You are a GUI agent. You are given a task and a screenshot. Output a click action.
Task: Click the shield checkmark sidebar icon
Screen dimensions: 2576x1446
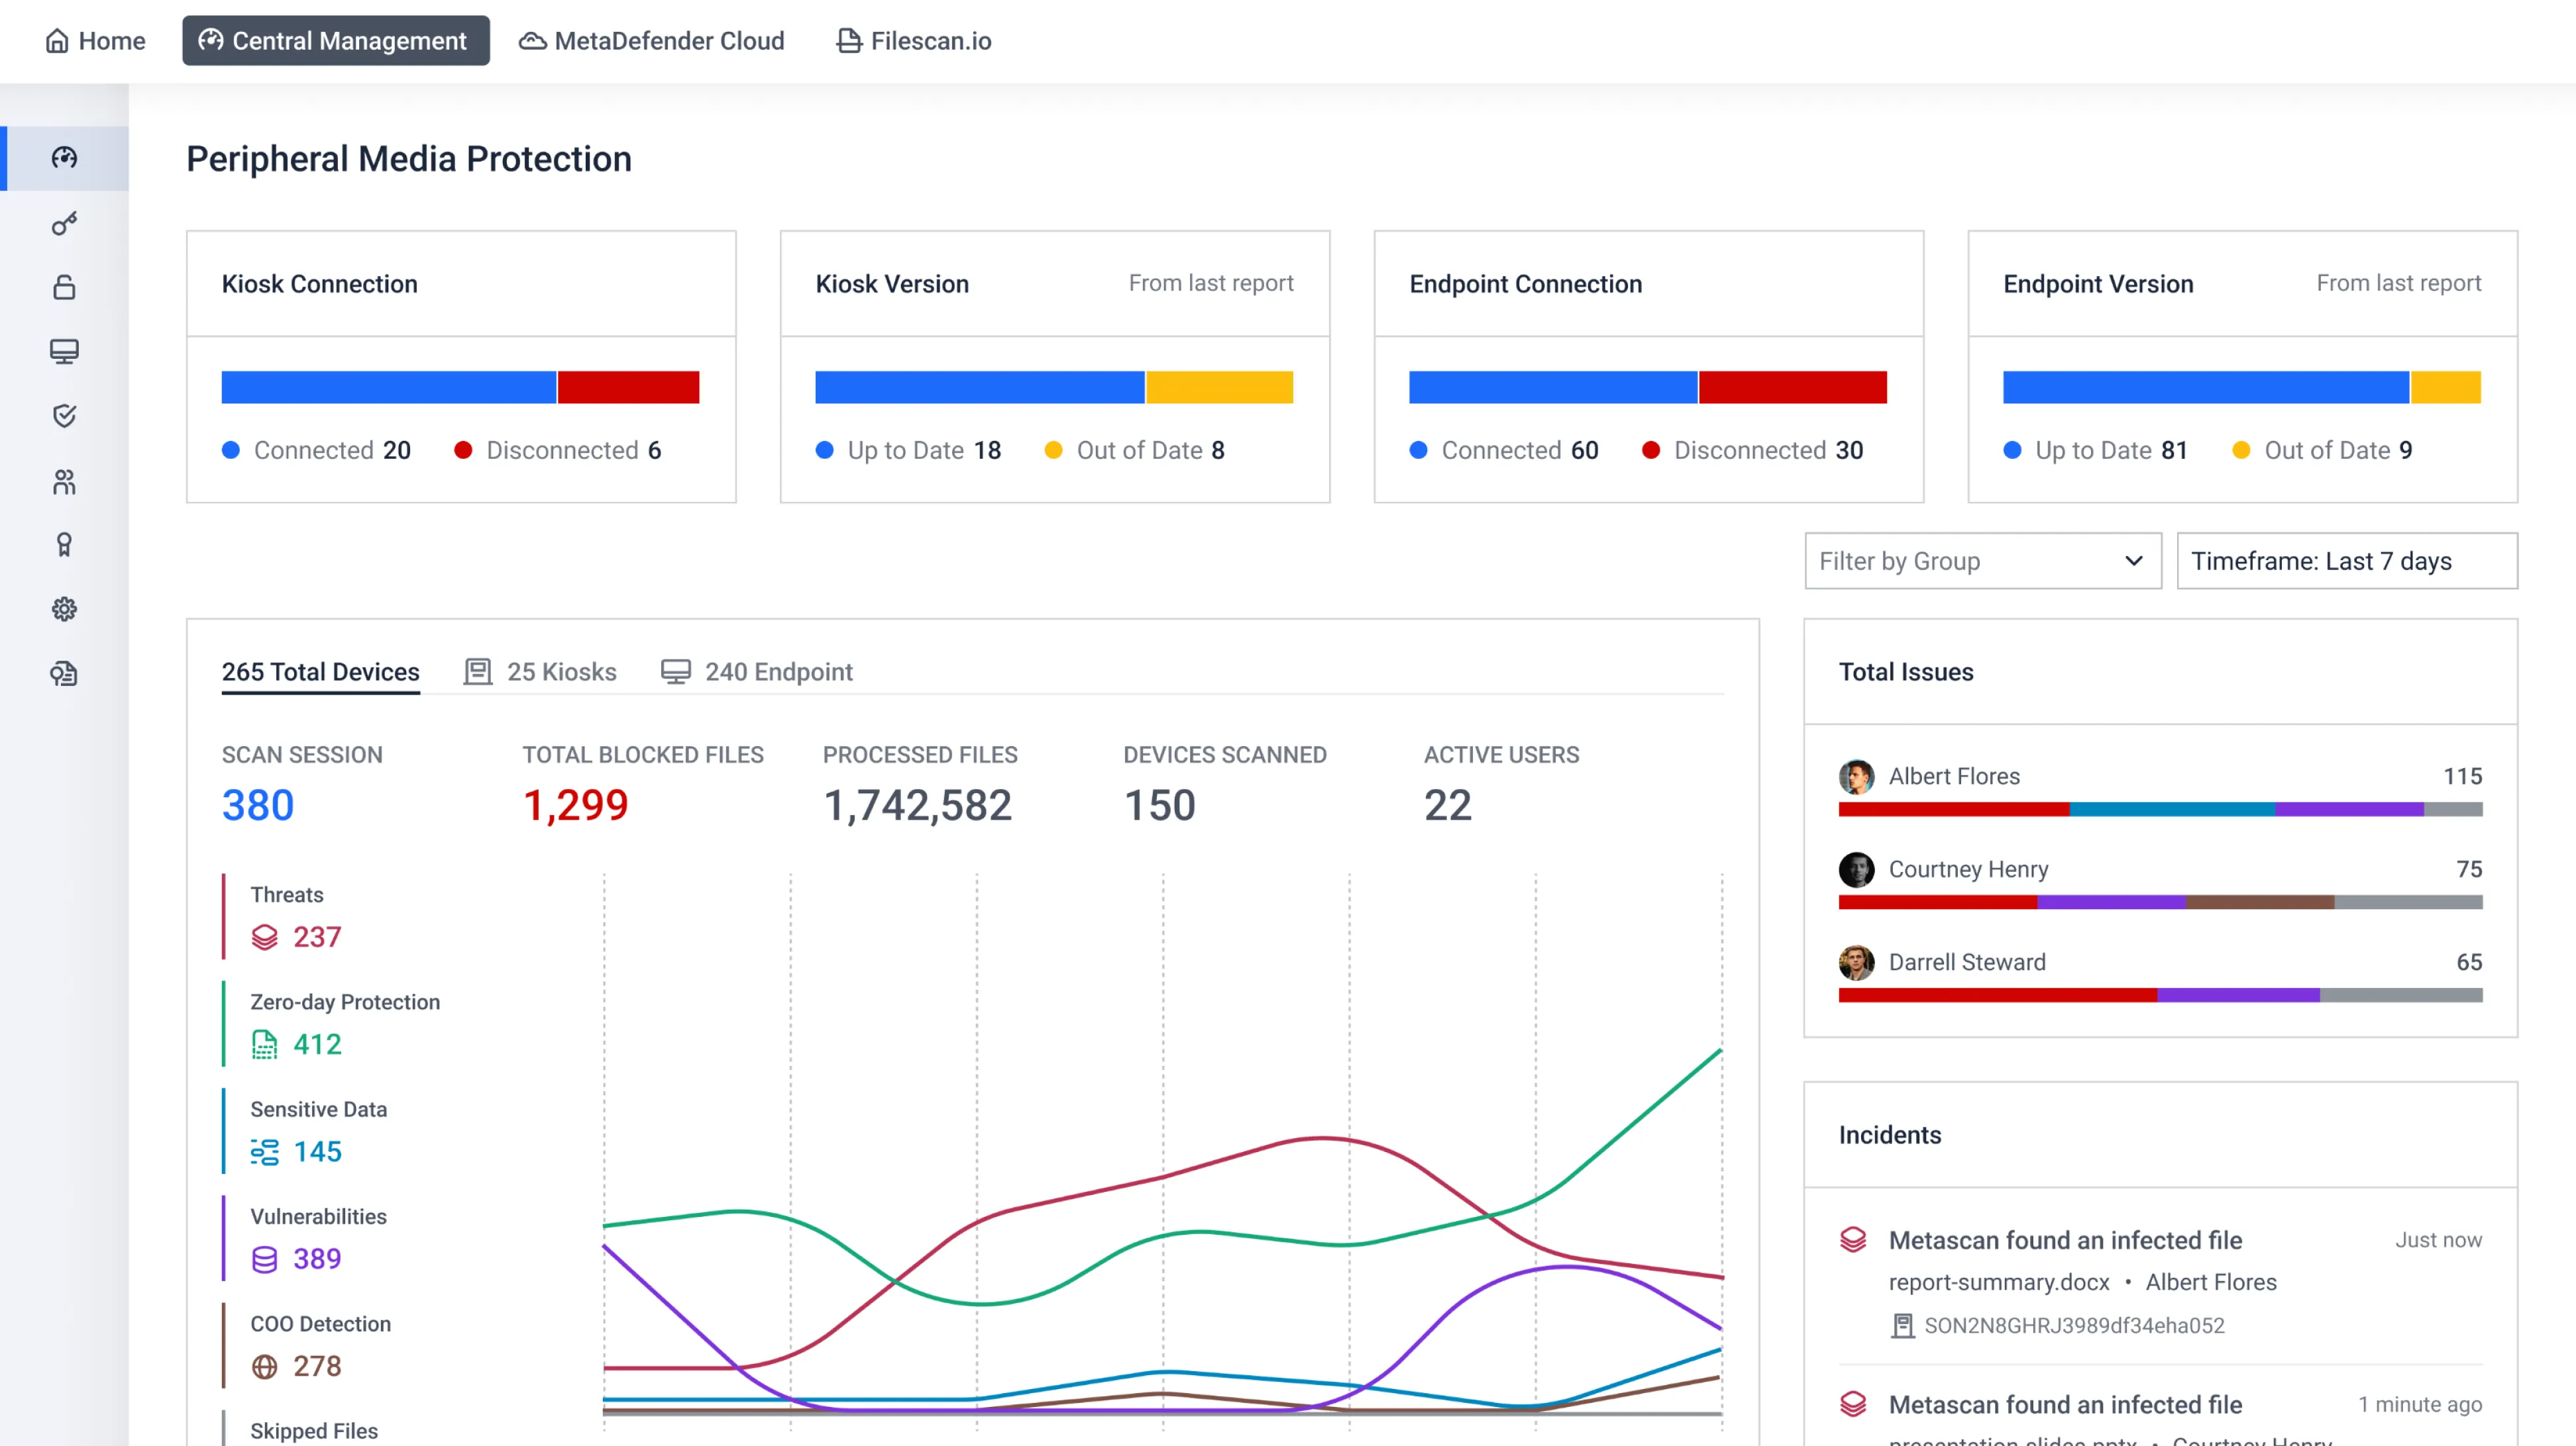pyautogui.click(x=64, y=416)
